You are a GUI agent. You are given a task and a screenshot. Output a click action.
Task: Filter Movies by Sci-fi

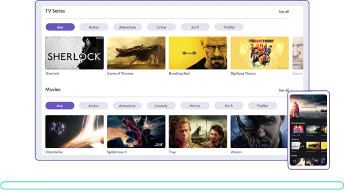tap(229, 106)
